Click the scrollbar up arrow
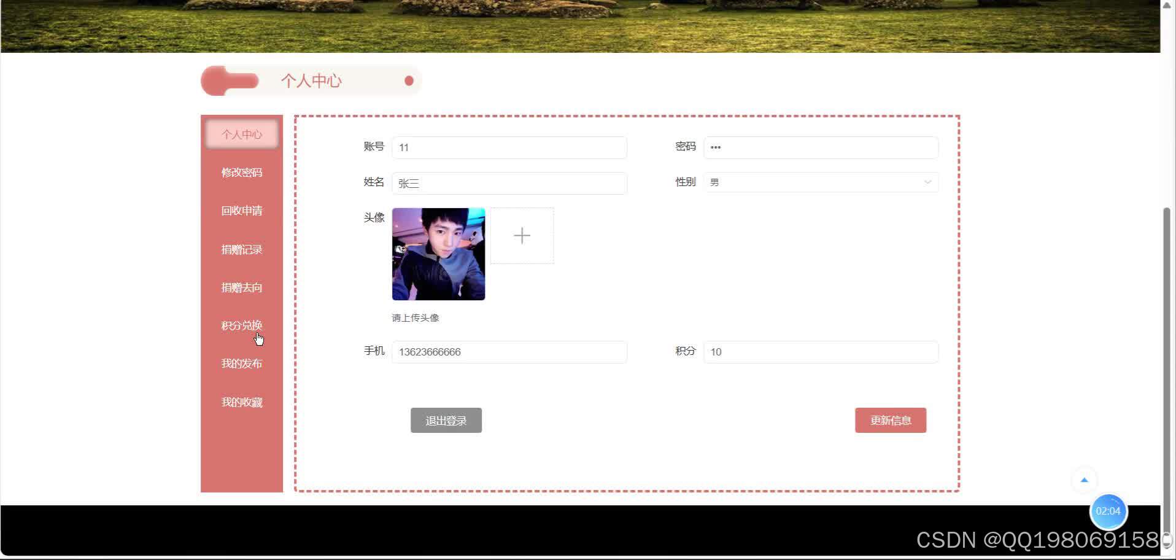 (1167, 5)
